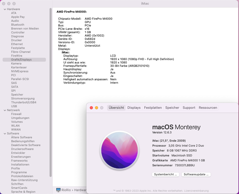The height and width of the screenshot is (194, 239).
Task: Click the RioRio computer icon in path bar
Action: 58,190
